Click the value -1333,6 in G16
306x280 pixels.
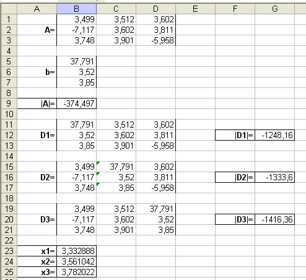coord(274,177)
